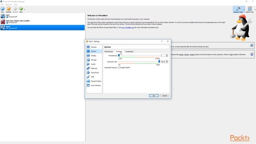The height and width of the screenshot is (144, 256).
Task: Open Settings from the main toolbar
Action: tap(8, 10)
